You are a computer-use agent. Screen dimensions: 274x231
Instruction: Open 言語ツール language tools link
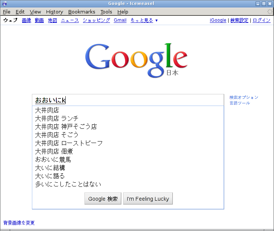[239, 103]
